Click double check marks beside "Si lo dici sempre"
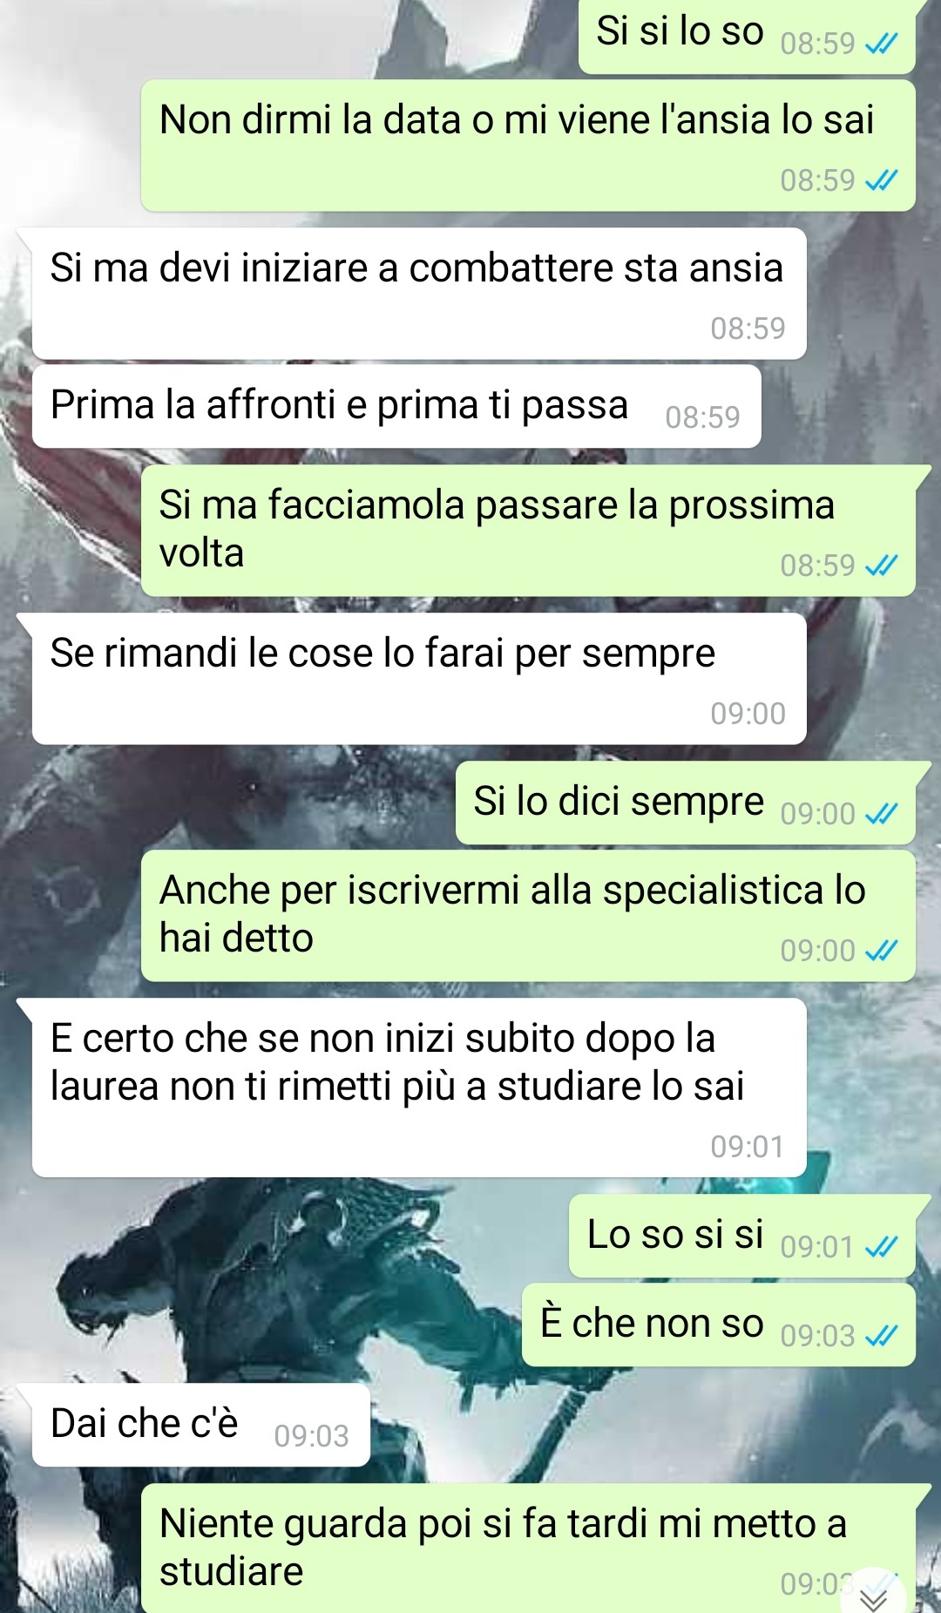Viewport: 941px width, 1613px height. [x=881, y=814]
